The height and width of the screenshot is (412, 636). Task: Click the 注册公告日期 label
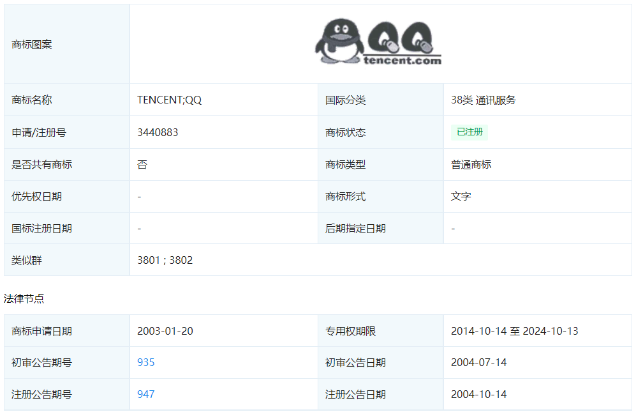coord(355,394)
